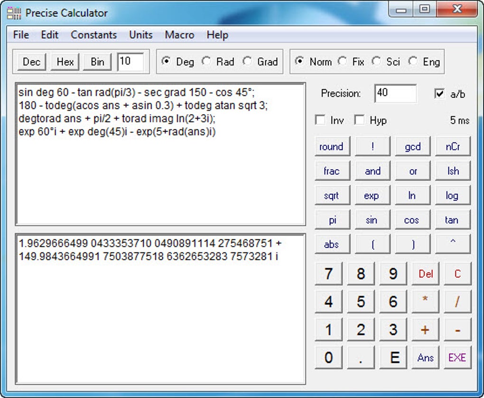Click the lsh shift button
The height and width of the screenshot is (398, 484).
click(453, 171)
